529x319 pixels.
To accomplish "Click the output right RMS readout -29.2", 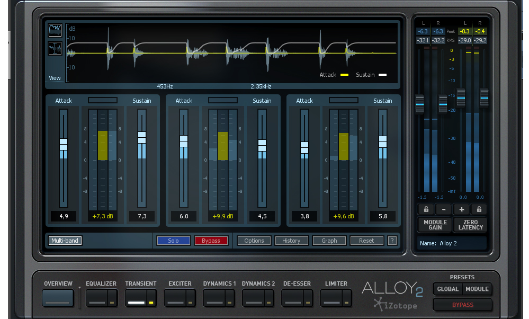I will tap(480, 40).
